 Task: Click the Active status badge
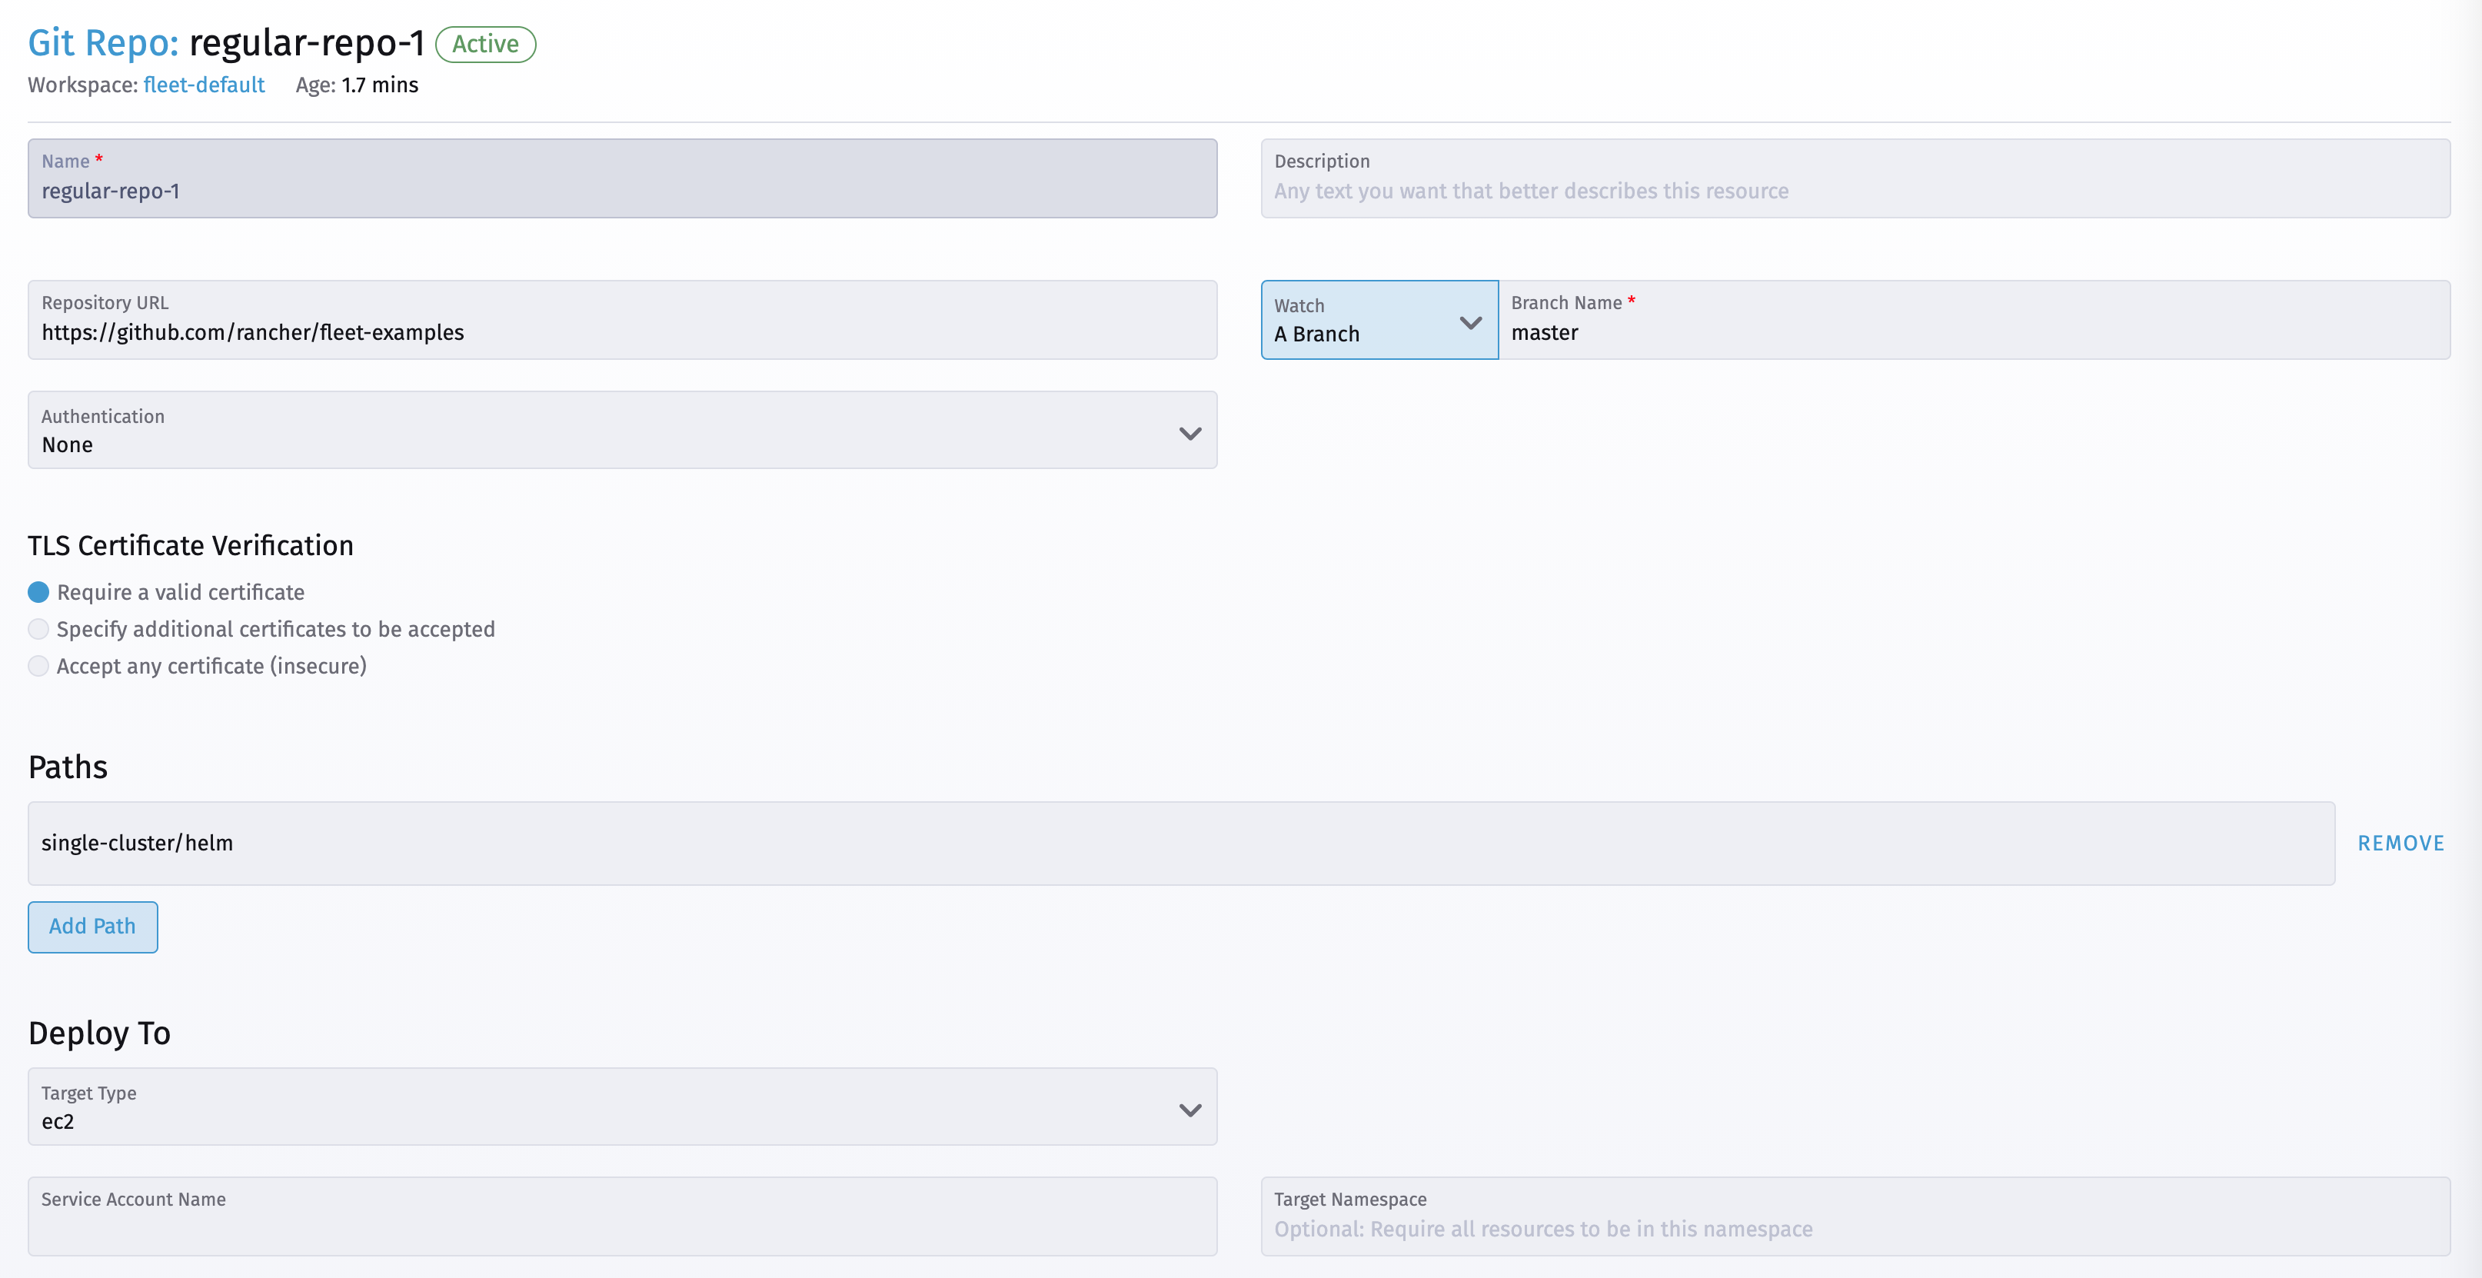pos(486,43)
